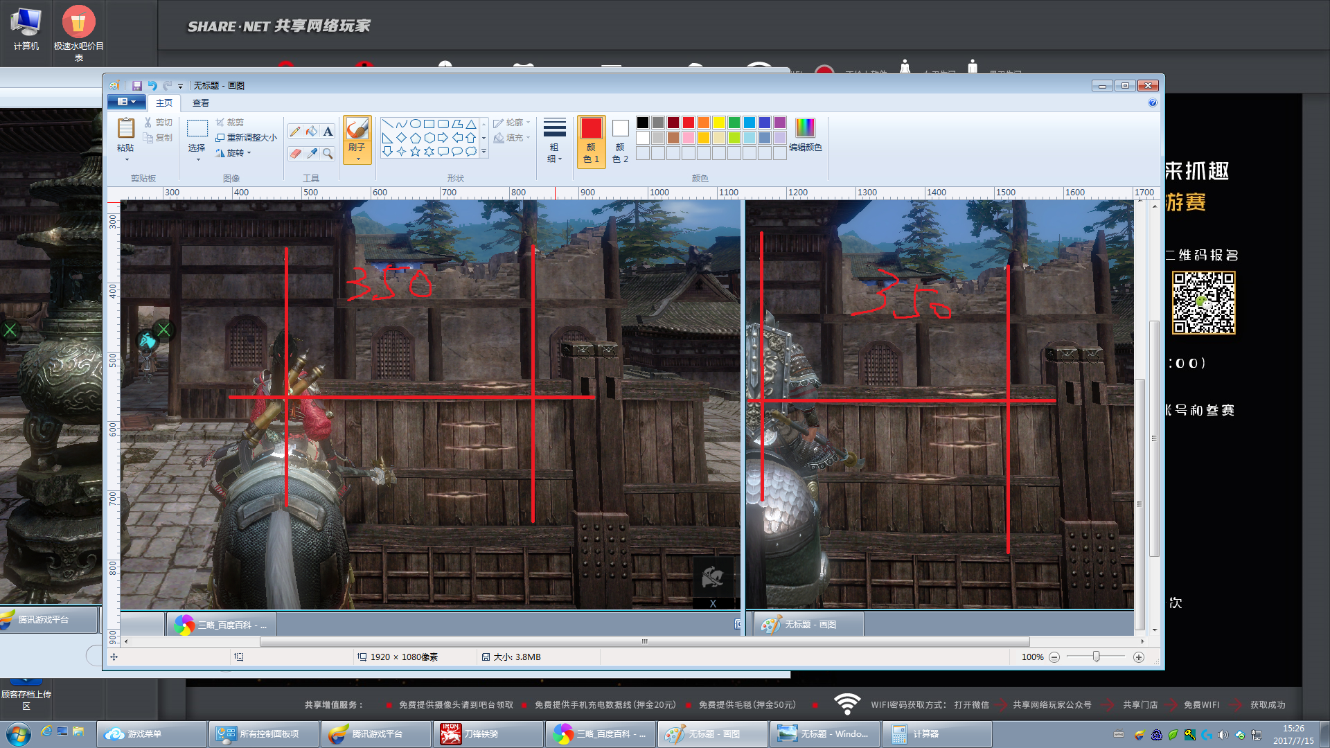Click 重新调整大小 resize button
The width and height of the screenshot is (1330, 748).
[x=247, y=138]
